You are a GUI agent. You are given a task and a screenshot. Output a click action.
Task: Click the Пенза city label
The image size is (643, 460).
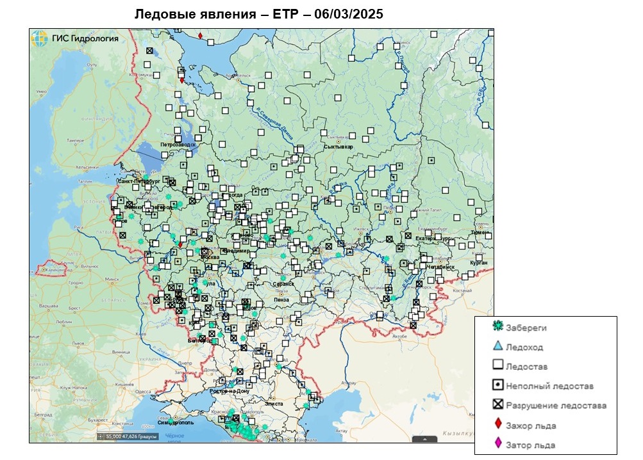click(x=280, y=299)
